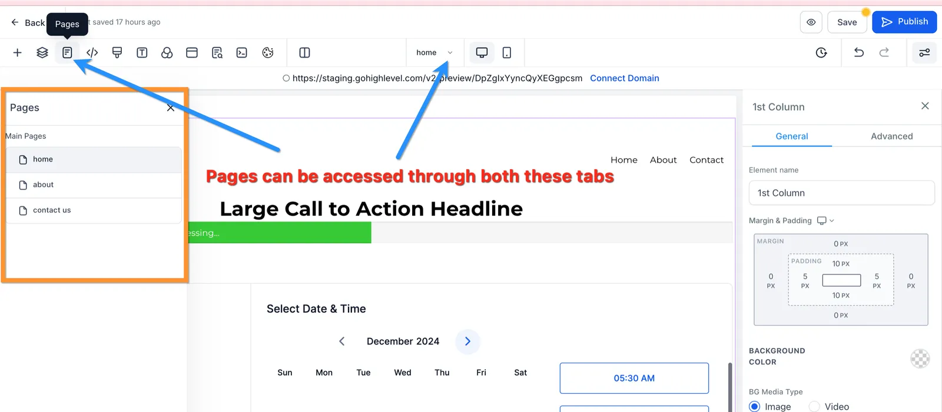Screen dimensions: 942x412
Task: Open the version history clock icon
Action: 821,53
